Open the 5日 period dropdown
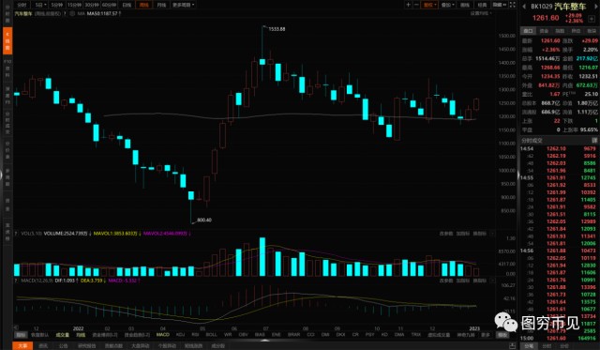The image size is (600, 350). (x=40, y=5)
